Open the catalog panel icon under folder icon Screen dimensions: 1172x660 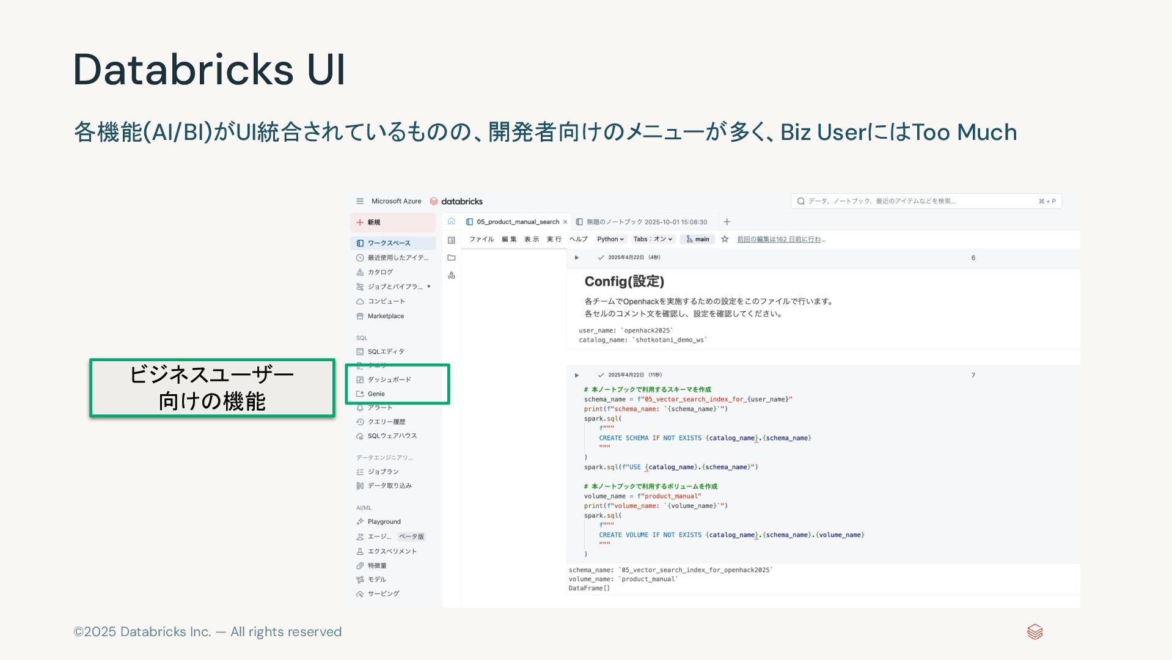(x=452, y=276)
